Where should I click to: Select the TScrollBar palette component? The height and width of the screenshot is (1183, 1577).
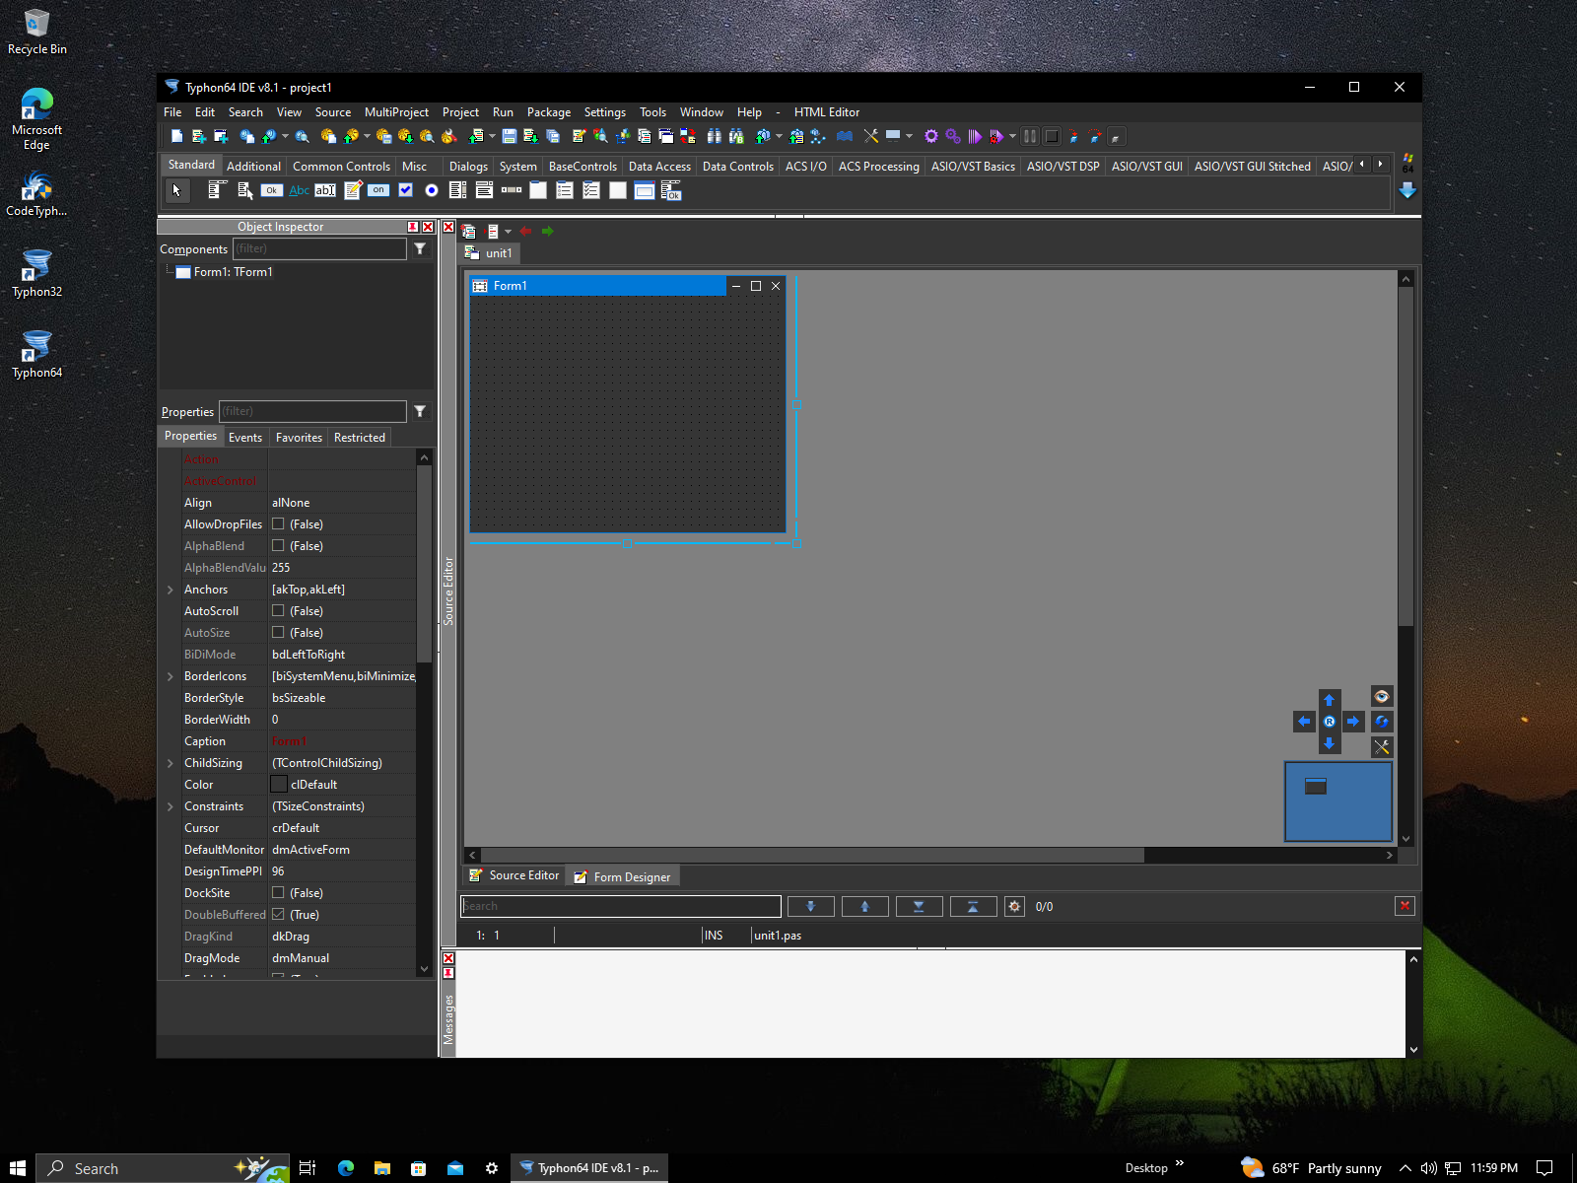[x=512, y=191]
